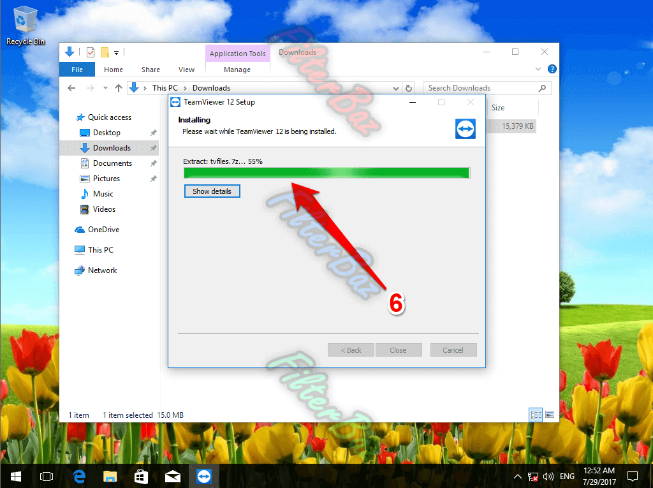Select Pictures in the navigation pane
Image resolution: width=653 pixels, height=488 pixels.
106,179
